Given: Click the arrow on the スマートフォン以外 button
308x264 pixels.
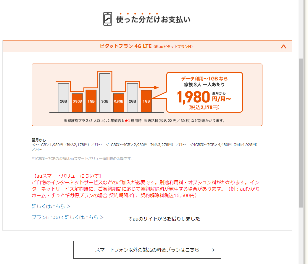Looking at the screenshot, I should (x=213, y=250).
